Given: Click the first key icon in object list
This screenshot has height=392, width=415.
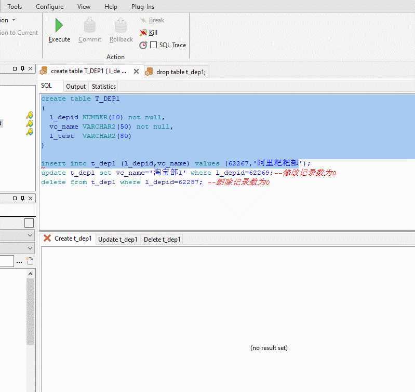Looking at the screenshot, I should [30, 115].
